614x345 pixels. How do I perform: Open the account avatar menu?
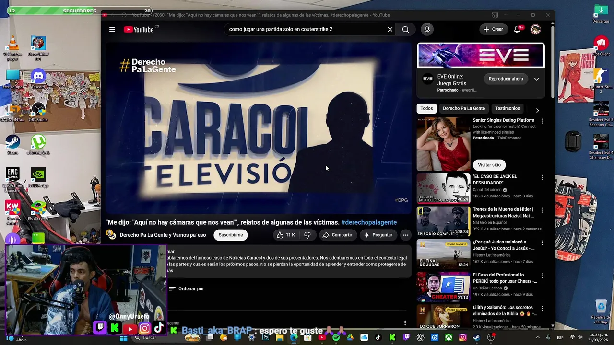pos(536,29)
